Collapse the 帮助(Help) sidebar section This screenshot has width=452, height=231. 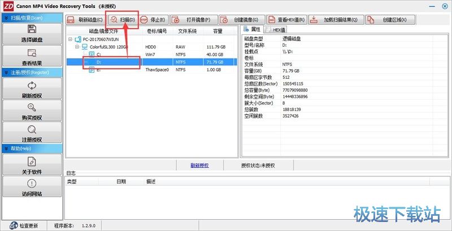[x=32, y=149]
